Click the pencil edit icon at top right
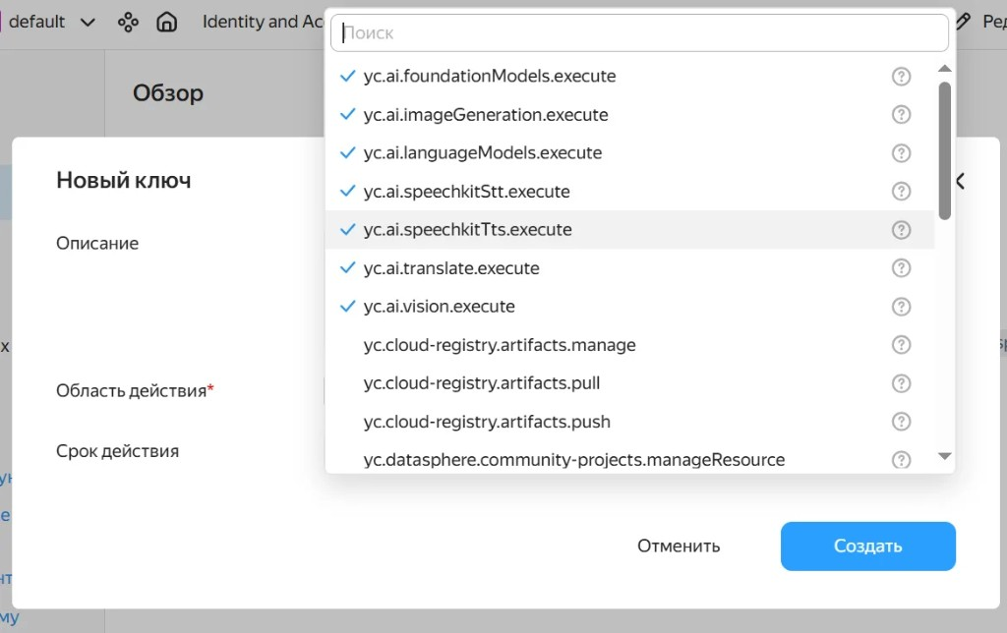The width and height of the screenshot is (1007, 633). click(x=963, y=22)
